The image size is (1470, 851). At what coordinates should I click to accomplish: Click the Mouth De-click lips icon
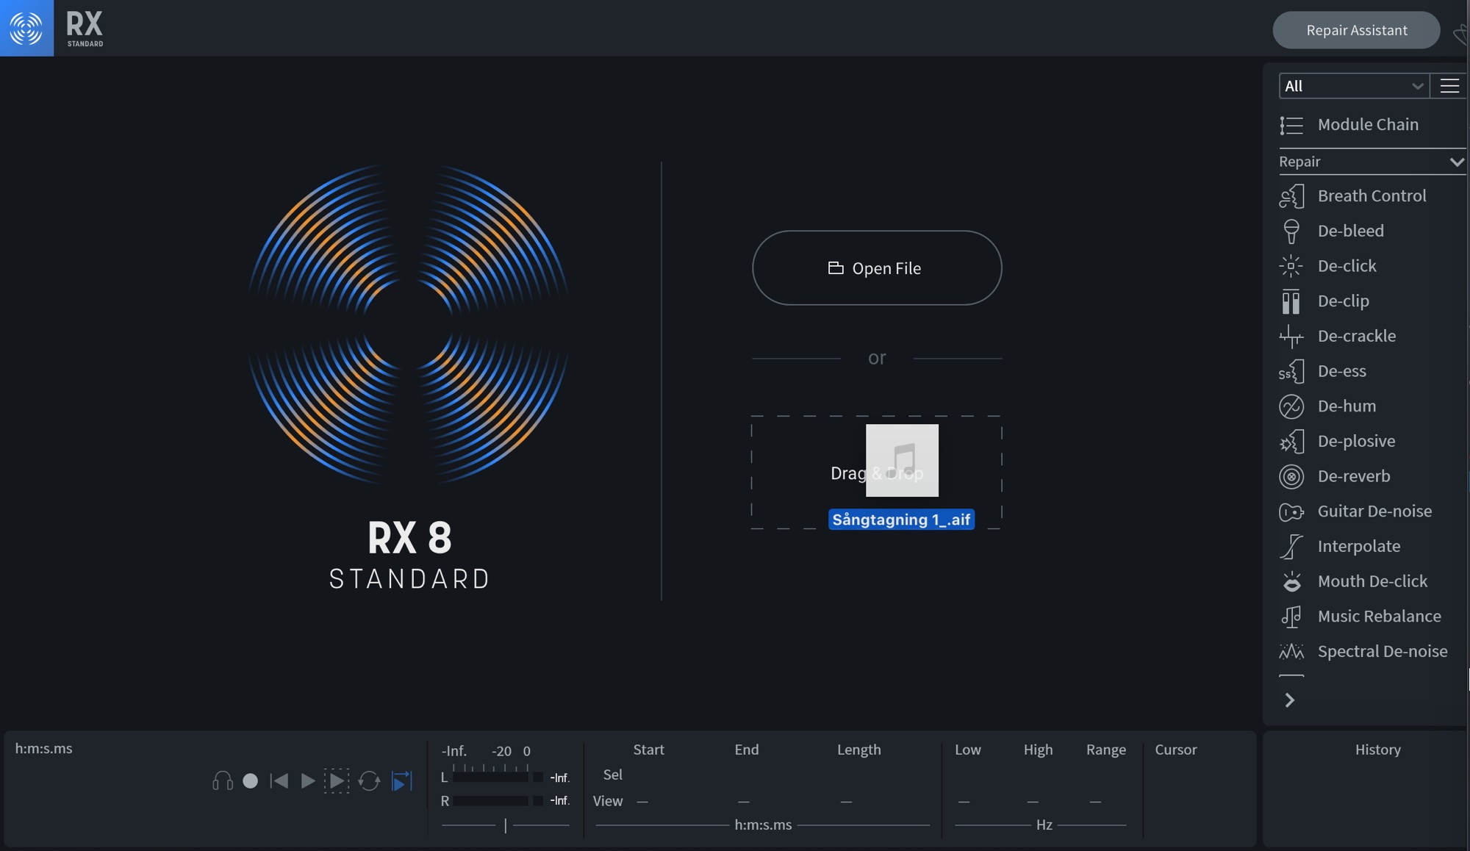point(1291,582)
